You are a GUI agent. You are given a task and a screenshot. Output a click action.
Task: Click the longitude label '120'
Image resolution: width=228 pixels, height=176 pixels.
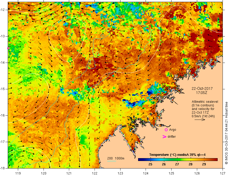pos(44,173)
